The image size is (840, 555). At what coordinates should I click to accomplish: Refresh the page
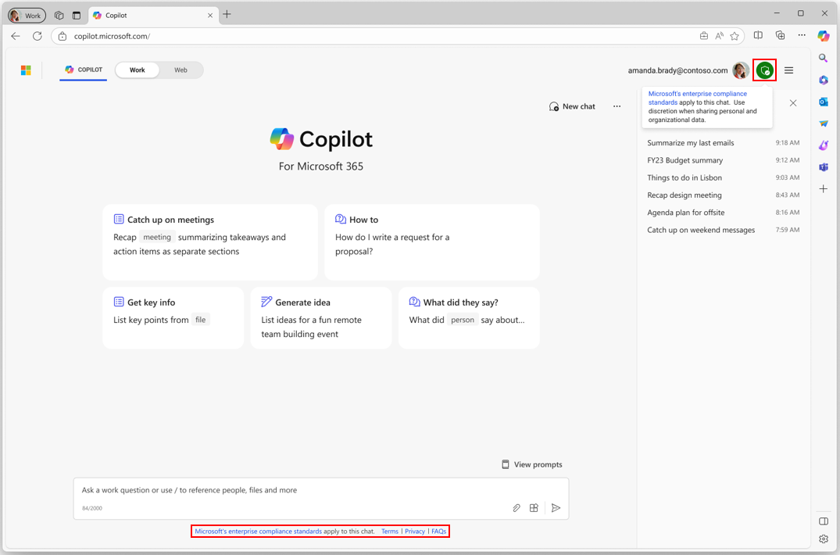[37, 36]
